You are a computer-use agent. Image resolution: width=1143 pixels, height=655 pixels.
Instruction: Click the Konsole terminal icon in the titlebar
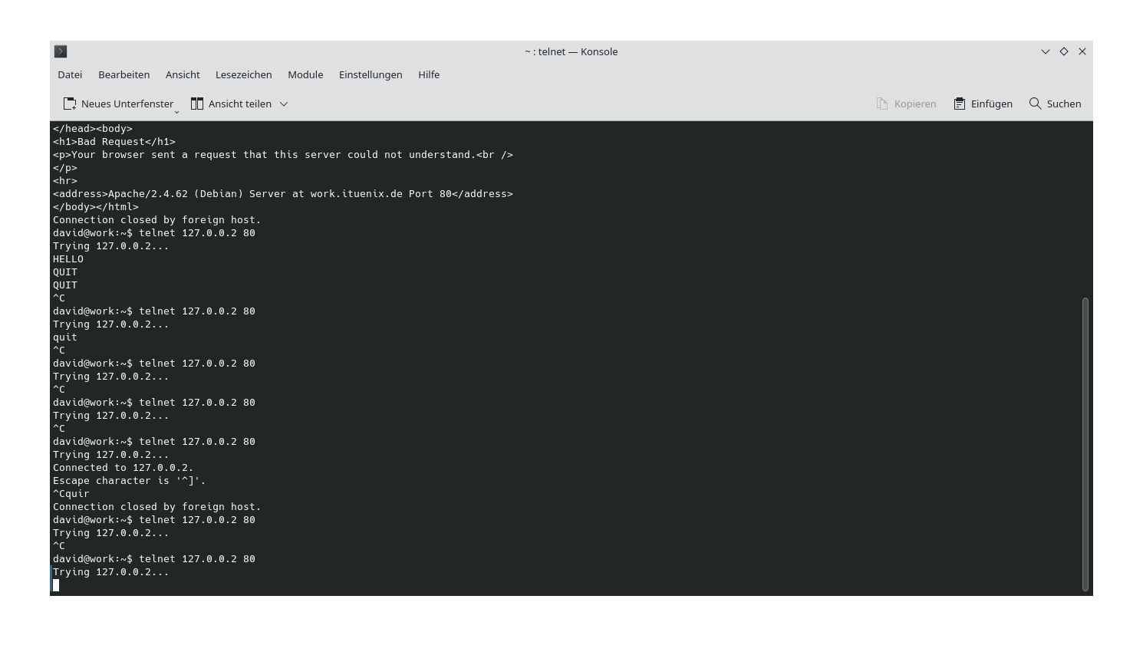click(x=61, y=51)
